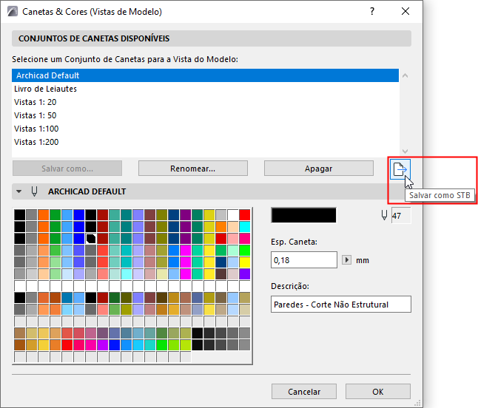The width and height of the screenshot is (478, 408).
Task: Click the Archicad logo in title bar
Action: pyautogui.click(x=13, y=12)
